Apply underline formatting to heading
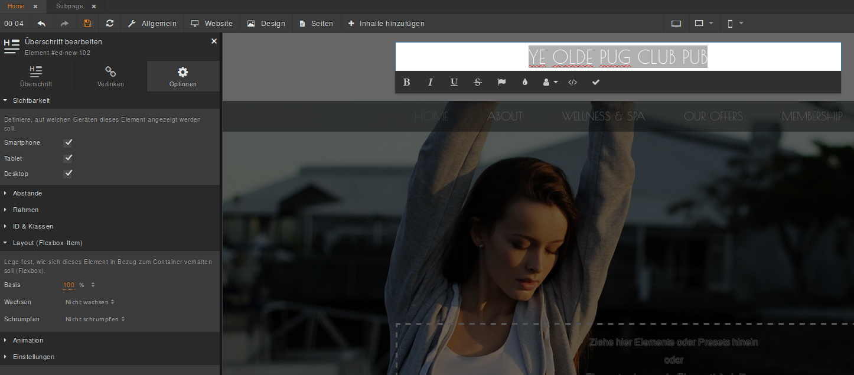The height and width of the screenshot is (375, 854). [454, 82]
